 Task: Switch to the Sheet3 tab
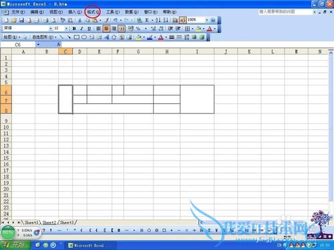[67, 222]
